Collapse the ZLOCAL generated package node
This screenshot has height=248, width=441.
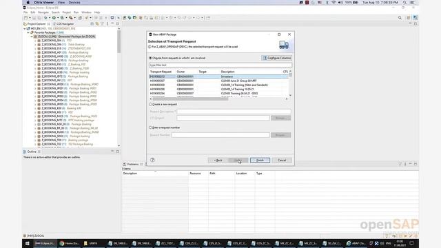click(32, 37)
